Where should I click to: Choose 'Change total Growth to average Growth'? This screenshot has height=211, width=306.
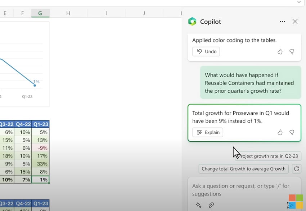click(243, 168)
